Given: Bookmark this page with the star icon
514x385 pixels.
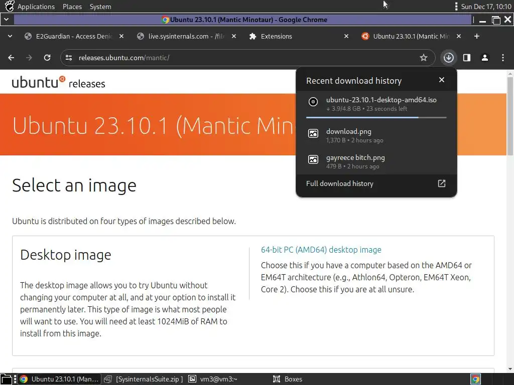Looking at the screenshot, I should coord(424,58).
